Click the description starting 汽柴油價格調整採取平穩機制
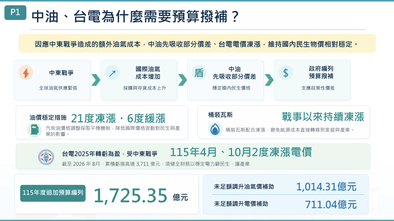The image size is (394, 221). pyautogui.click(x=113, y=131)
